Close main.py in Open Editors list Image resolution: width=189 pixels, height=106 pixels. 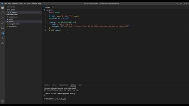pos(8,12)
